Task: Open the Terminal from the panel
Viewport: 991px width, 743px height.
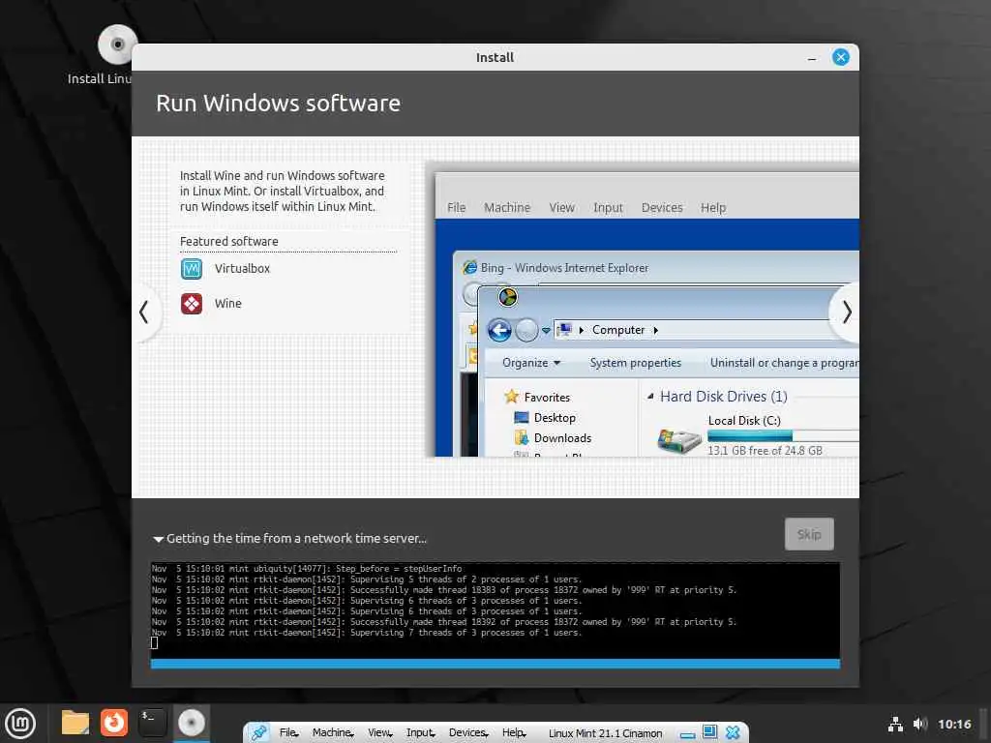Action: pos(152,723)
